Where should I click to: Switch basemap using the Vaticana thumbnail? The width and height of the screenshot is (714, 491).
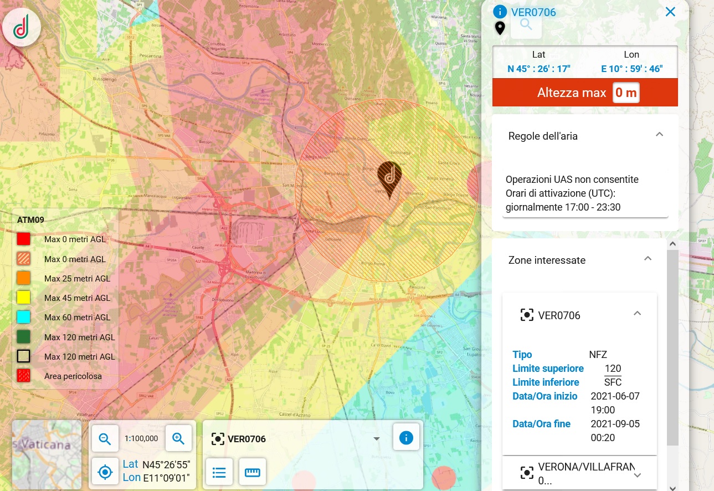coord(47,454)
